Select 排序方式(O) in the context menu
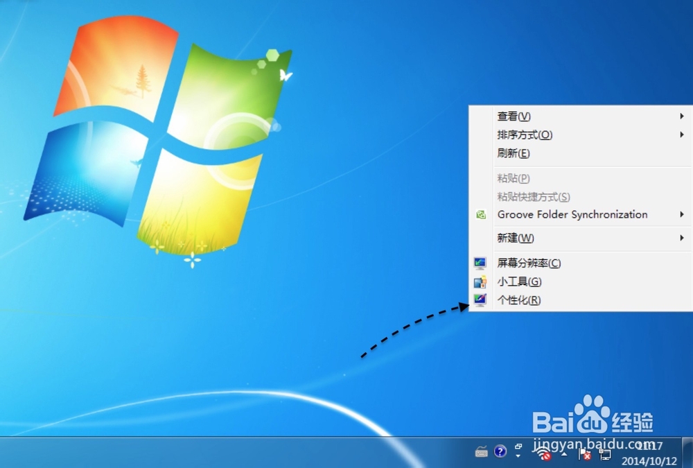 click(580, 135)
